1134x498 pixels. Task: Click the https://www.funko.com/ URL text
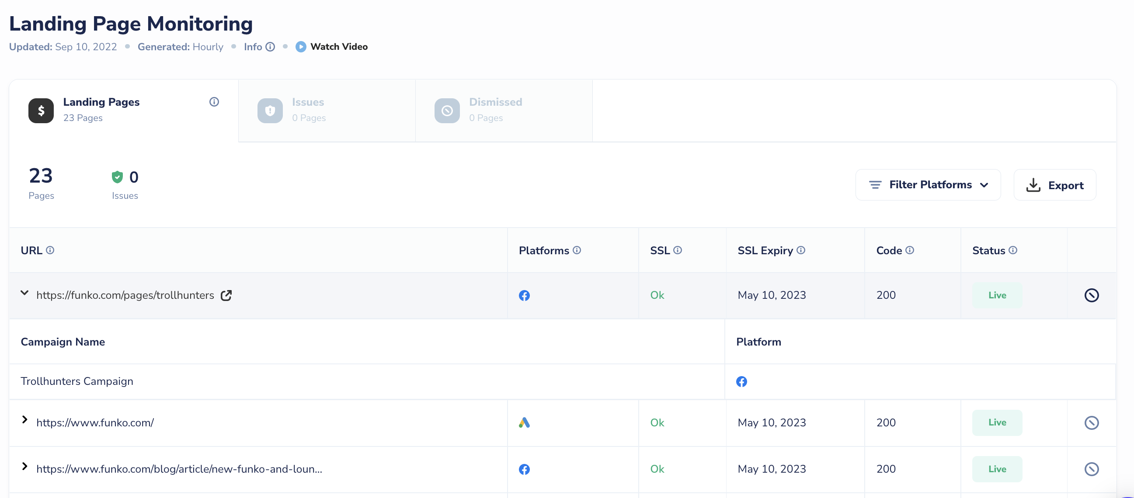pyautogui.click(x=95, y=423)
